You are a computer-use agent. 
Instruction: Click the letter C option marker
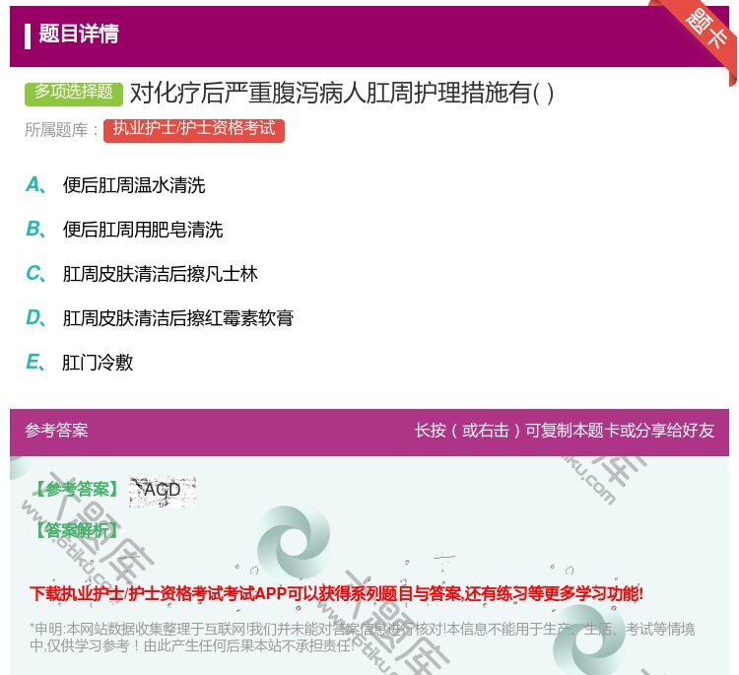(x=35, y=273)
